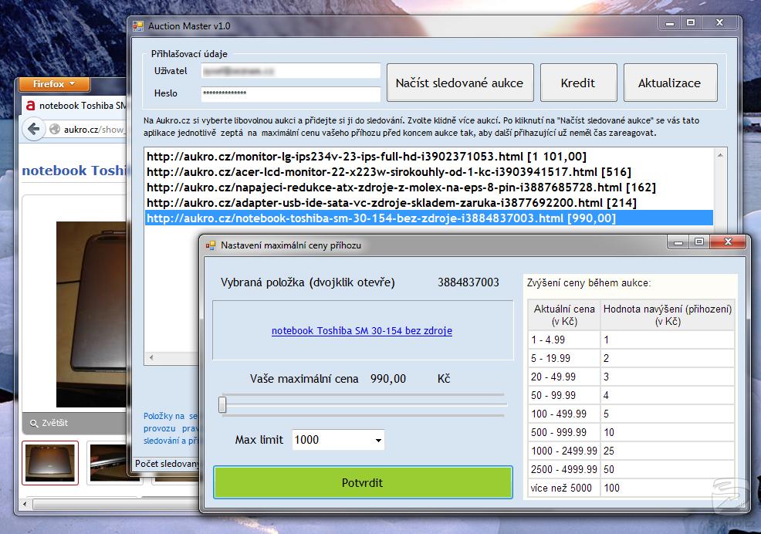
Task: Click the více než 5000 cell
Action: (x=564, y=488)
